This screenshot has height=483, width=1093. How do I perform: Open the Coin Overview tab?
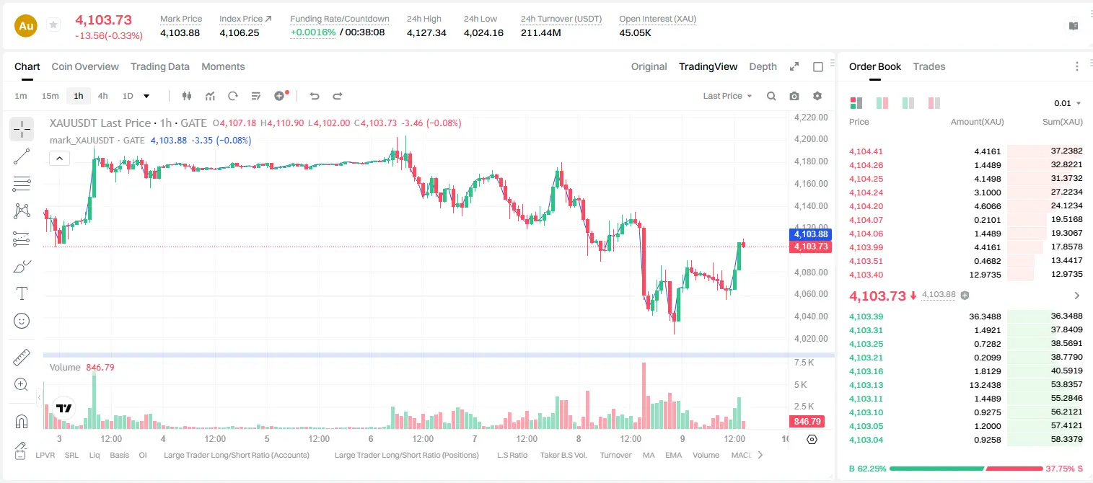[x=85, y=66]
